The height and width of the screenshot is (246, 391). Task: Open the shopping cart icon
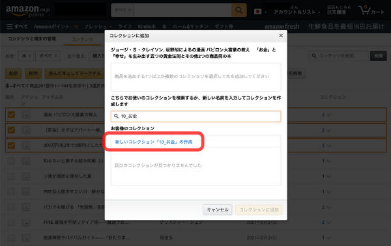(371, 10)
